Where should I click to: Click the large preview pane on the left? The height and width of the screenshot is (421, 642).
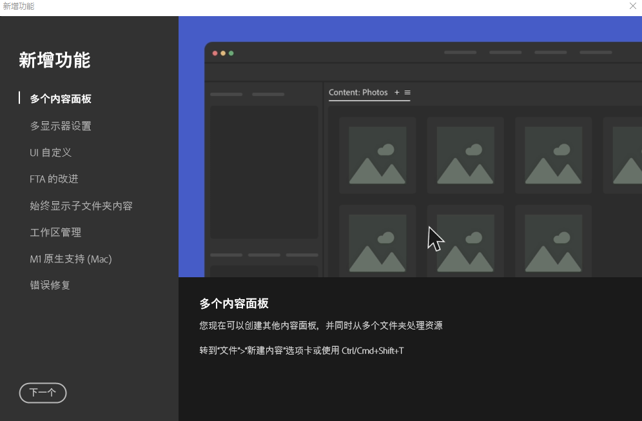[264, 171]
